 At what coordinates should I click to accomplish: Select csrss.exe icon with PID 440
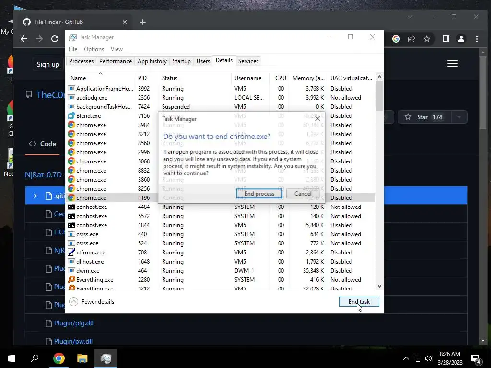(71, 234)
